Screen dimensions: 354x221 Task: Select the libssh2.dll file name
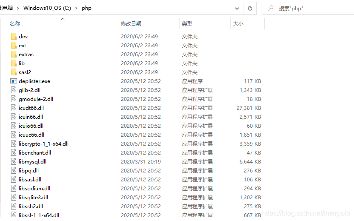tap(31, 207)
